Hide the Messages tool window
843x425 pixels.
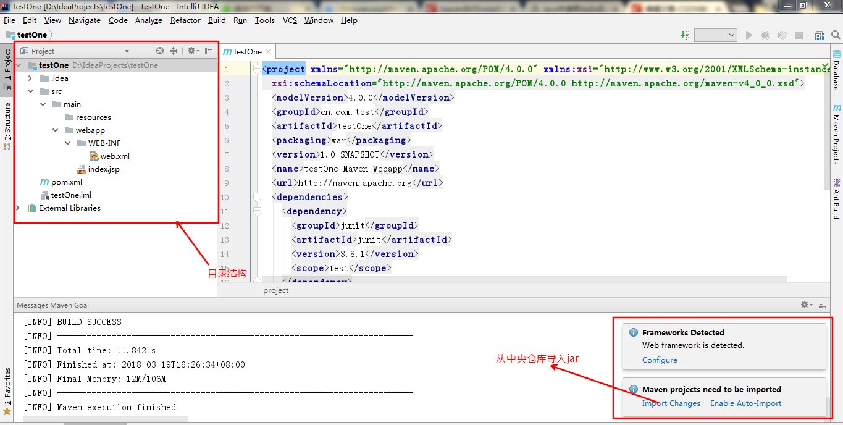click(822, 305)
